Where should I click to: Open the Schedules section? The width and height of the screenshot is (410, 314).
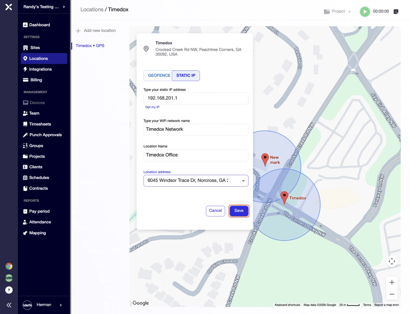coord(39,178)
